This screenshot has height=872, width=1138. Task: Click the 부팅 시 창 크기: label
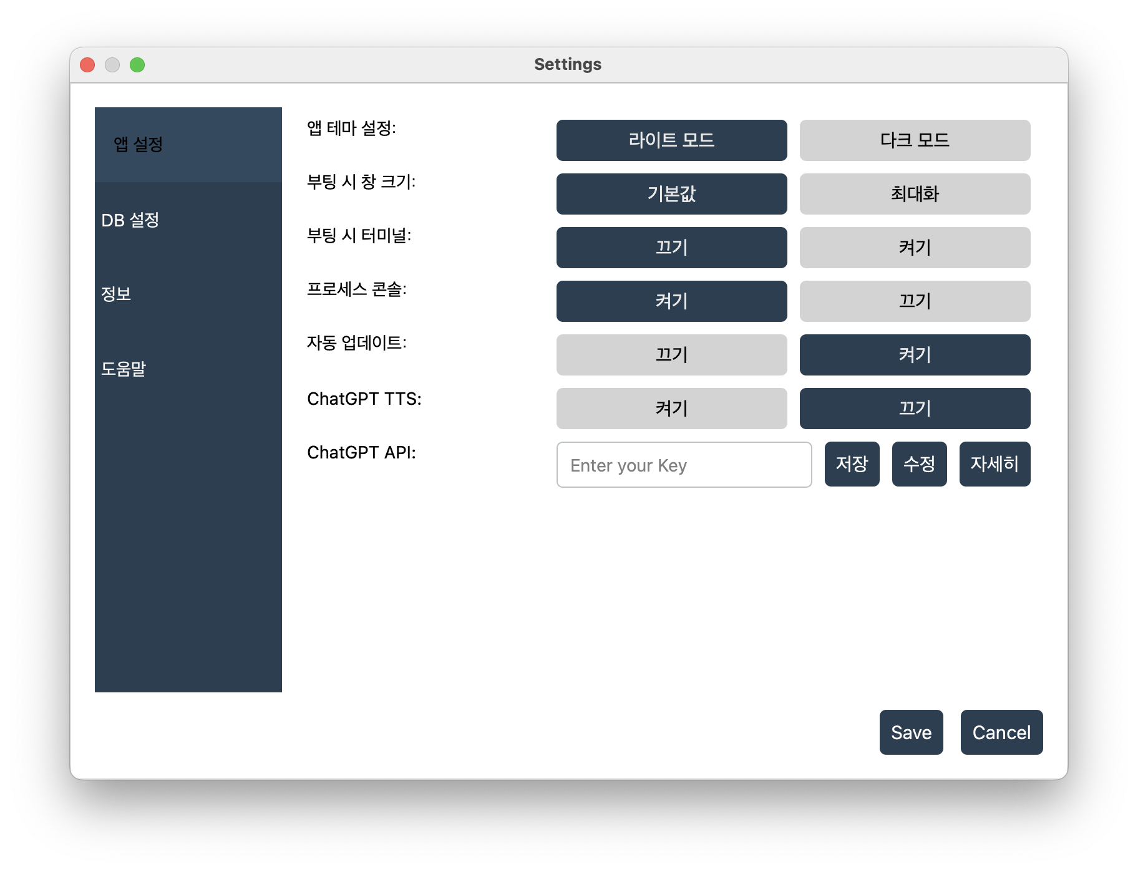click(x=361, y=182)
